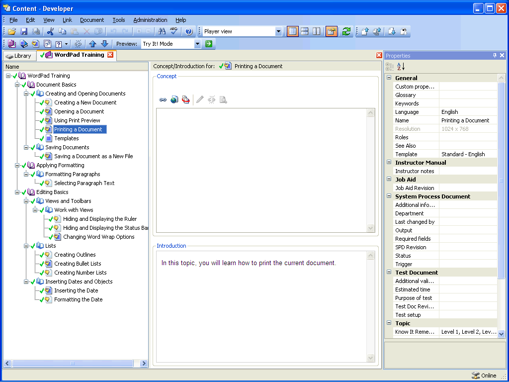Click the Check In All documents icon

(x=377, y=31)
